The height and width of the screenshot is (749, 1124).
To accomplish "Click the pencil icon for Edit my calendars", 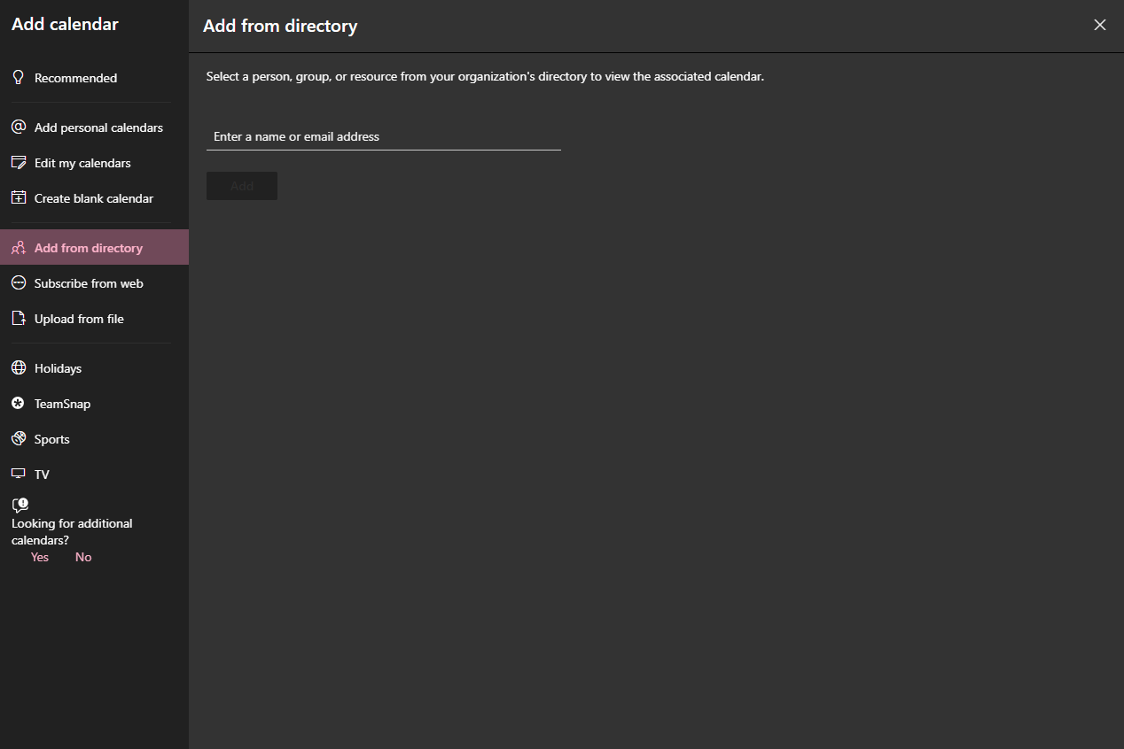I will tap(18, 163).
